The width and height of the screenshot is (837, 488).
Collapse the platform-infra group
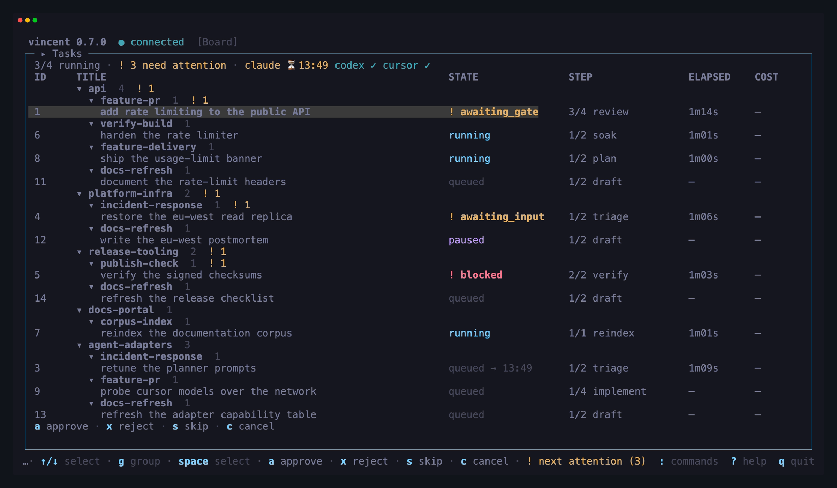80,194
